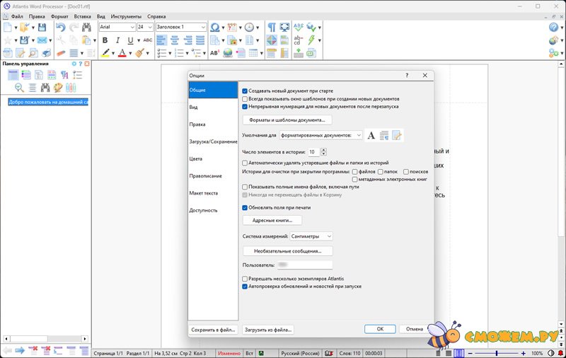Click the binoculars Find icon in toolbar
The height and width of the screenshot is (358, 566).
pyautogui.click(x=87, y=28)
